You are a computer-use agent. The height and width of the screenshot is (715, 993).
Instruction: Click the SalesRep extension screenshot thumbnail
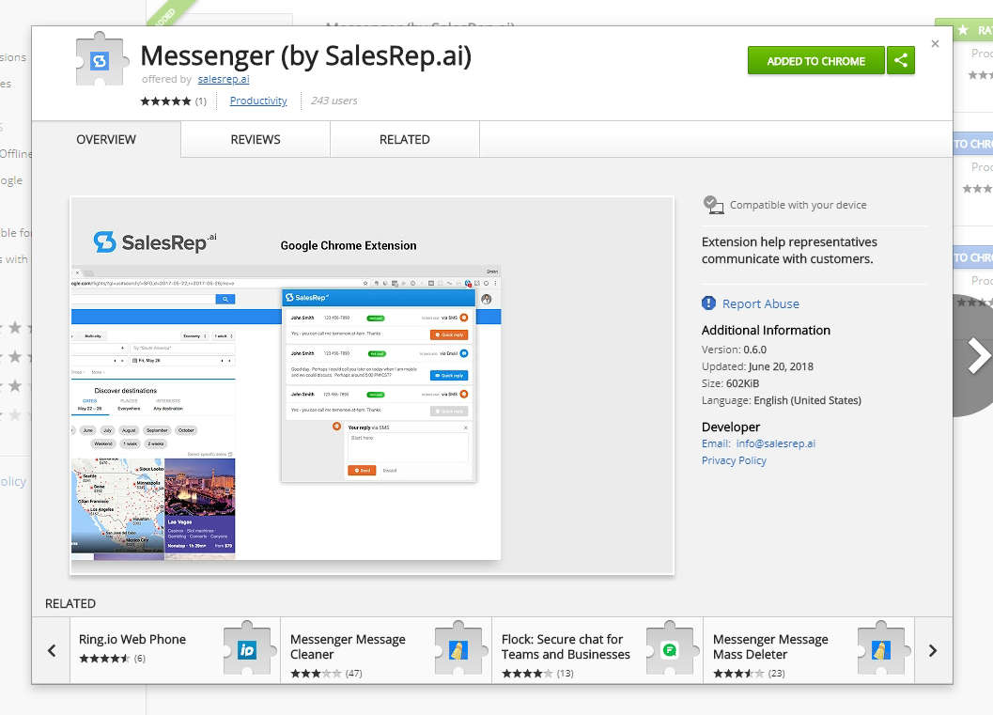[372, 385]
